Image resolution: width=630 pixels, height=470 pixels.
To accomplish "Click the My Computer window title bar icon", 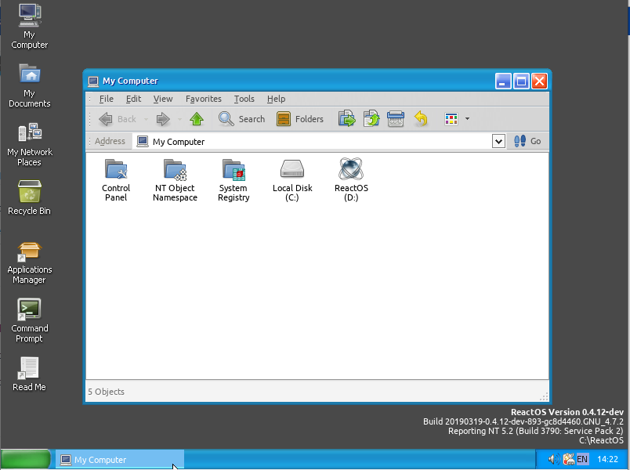I will [93, 81].
